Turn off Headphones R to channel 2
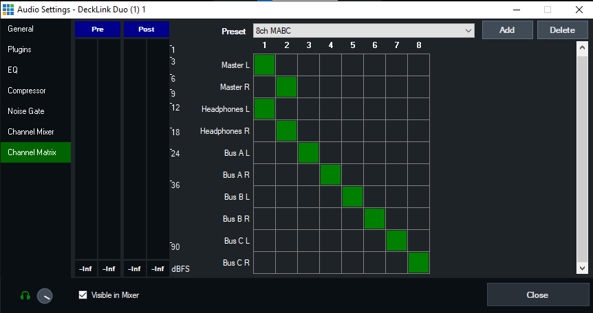The height and width of the screenshot is (313, 593). point(287,131)
